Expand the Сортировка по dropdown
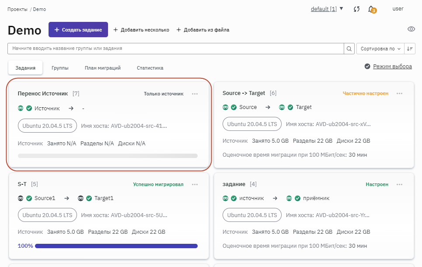 pos(380,49)
